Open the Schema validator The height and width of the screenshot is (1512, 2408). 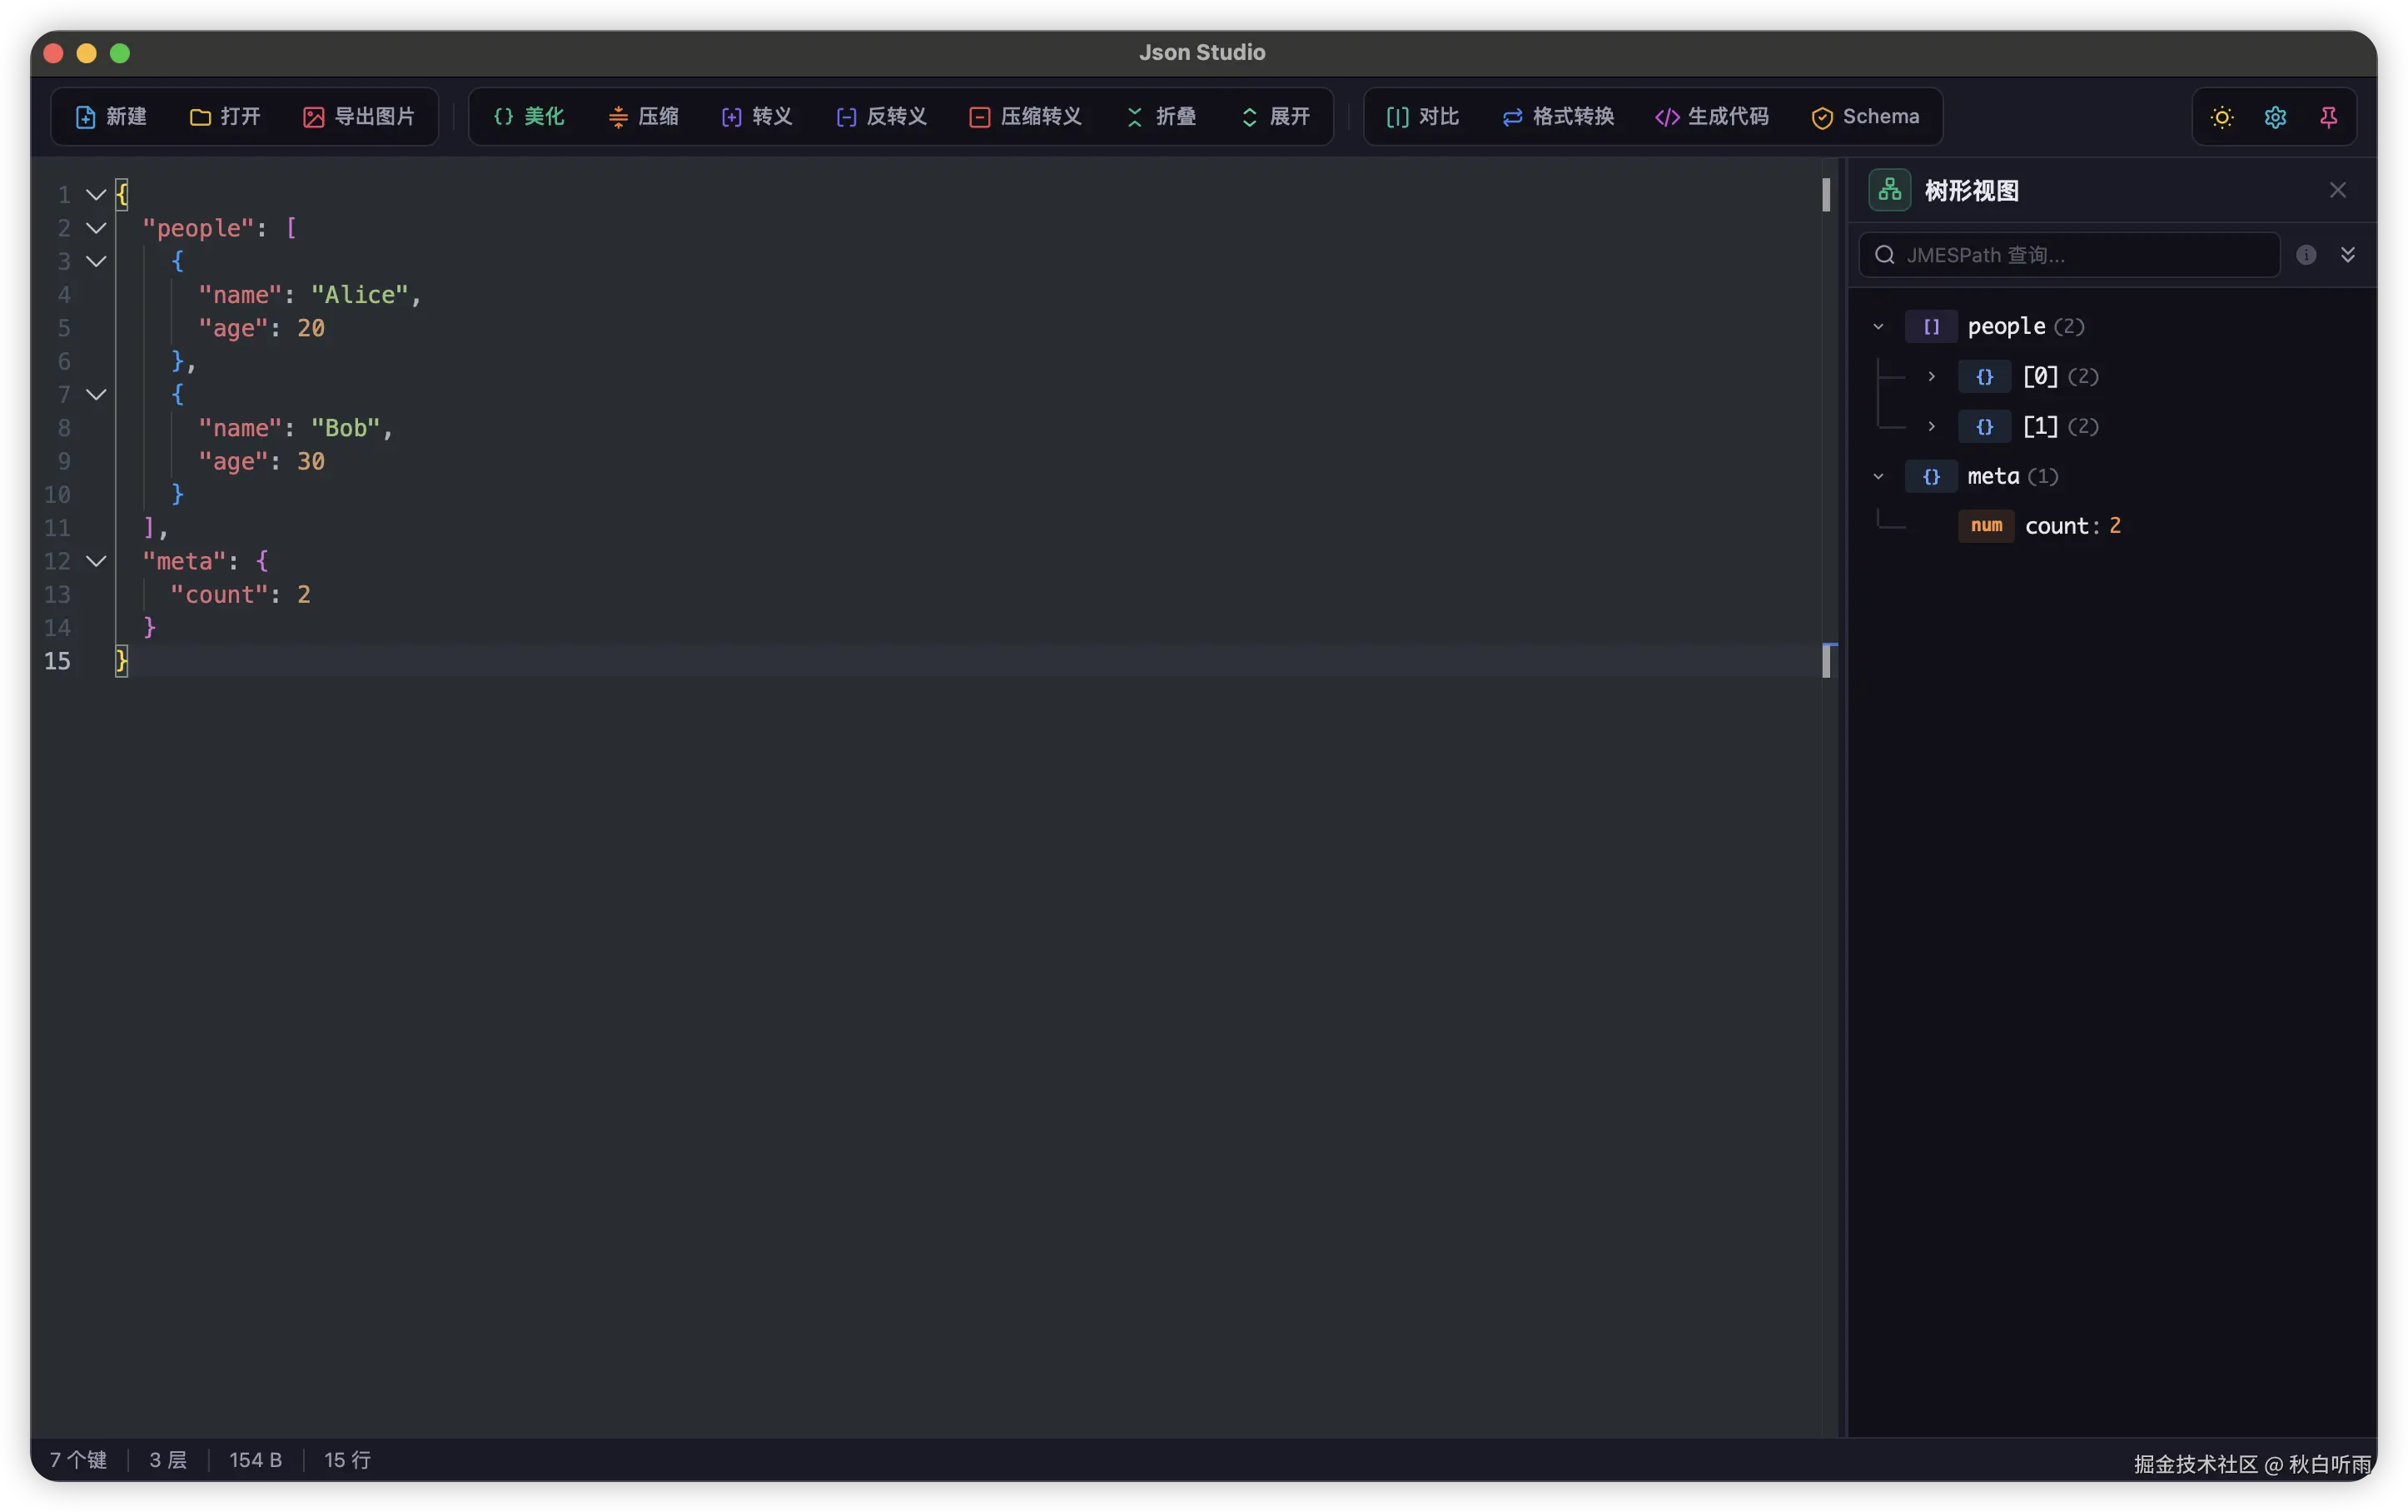point(1864,116)
